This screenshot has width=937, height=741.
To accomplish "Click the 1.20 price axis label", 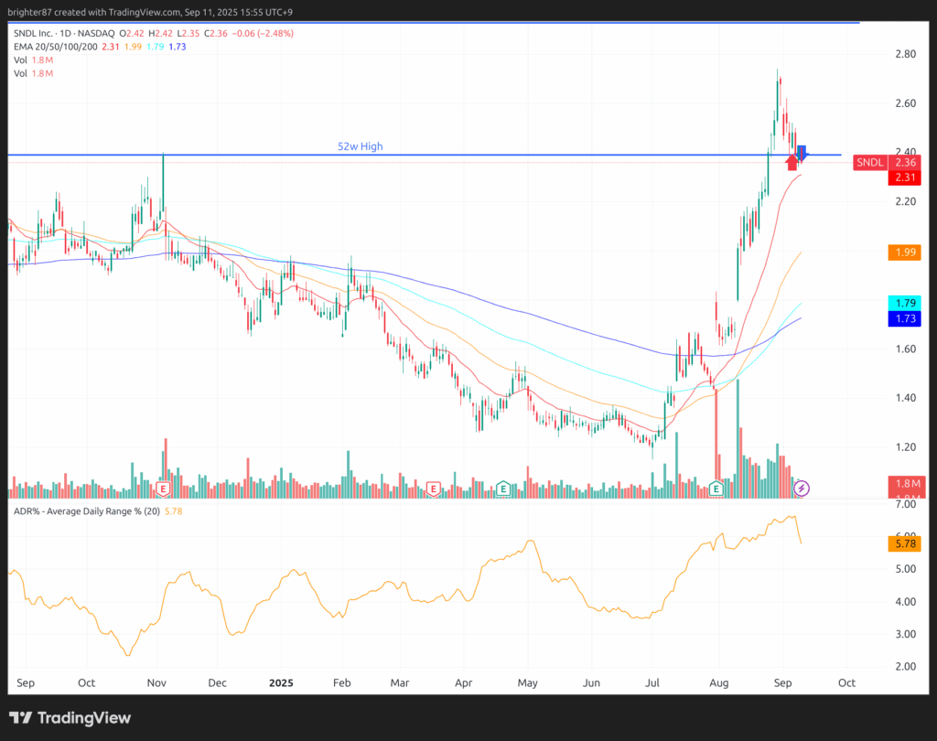I will [905, 447].
